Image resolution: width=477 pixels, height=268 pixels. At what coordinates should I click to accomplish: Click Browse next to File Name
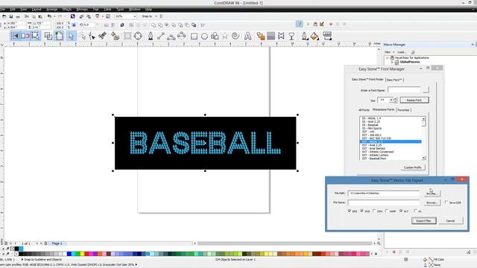point(432,202)
